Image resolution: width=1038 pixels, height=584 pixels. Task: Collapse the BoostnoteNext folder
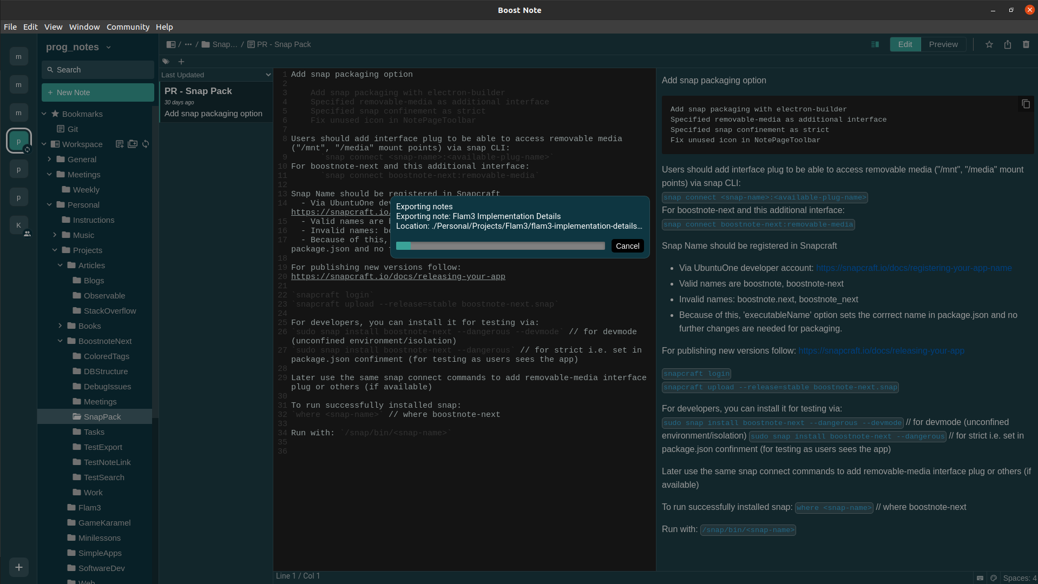click(61, 341)
